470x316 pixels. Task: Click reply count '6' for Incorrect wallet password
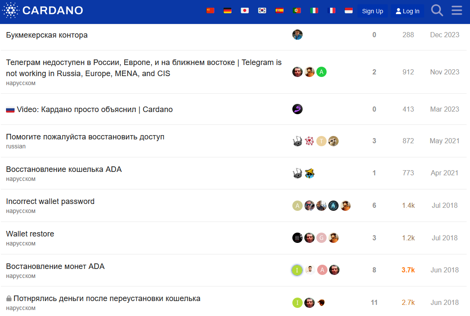[374, 206]
